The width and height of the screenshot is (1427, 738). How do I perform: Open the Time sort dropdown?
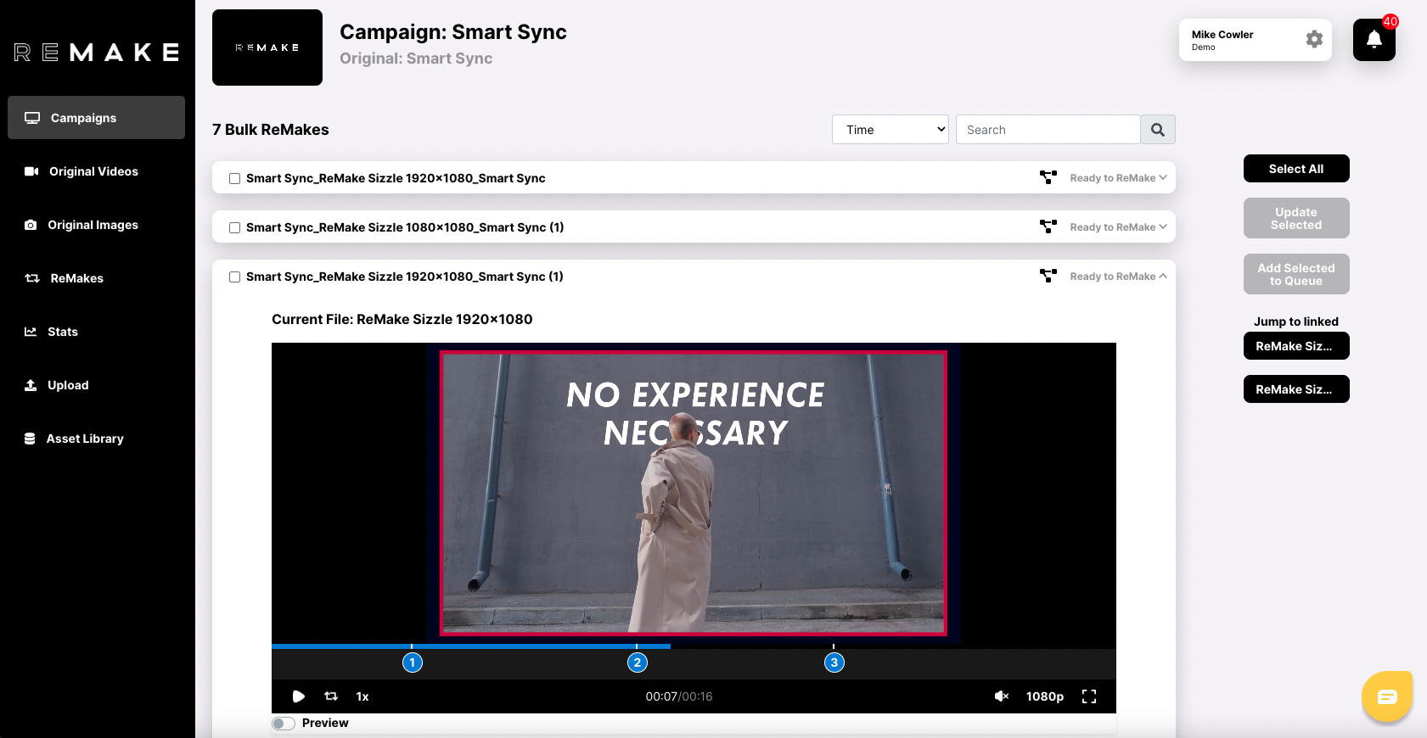[x=890, y=130]
